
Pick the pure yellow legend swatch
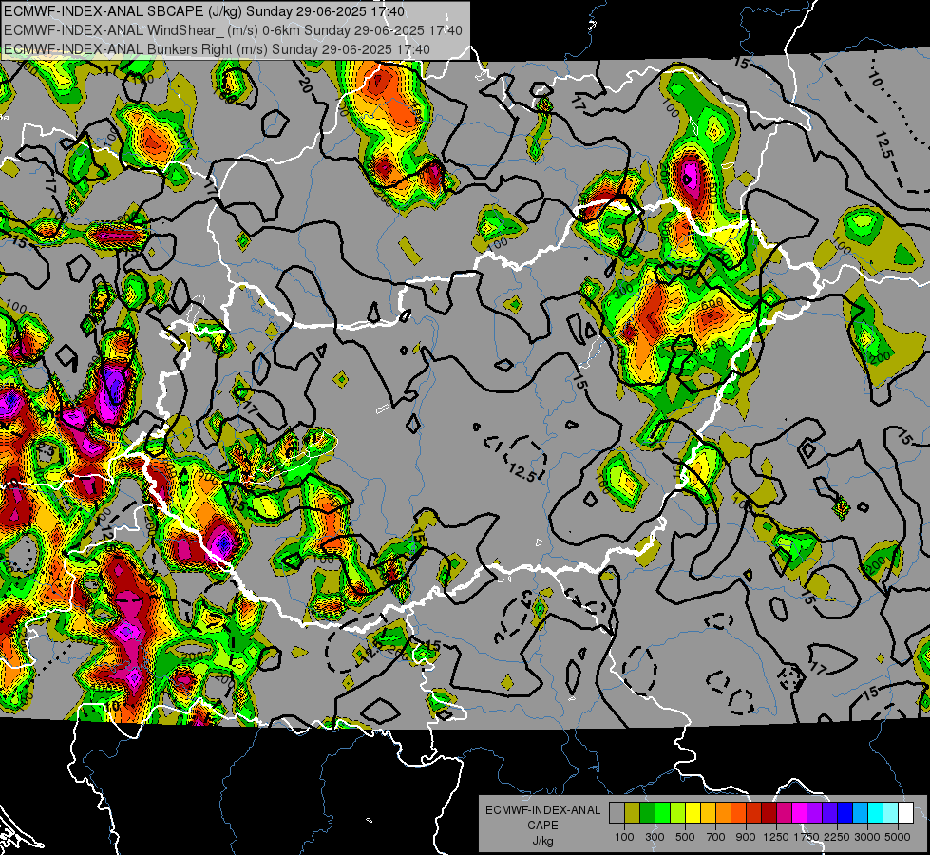click(693, 813)
